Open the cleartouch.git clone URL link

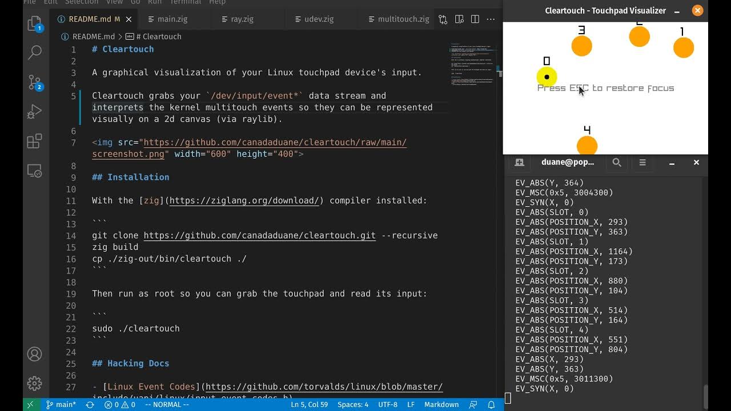[259, 235]
